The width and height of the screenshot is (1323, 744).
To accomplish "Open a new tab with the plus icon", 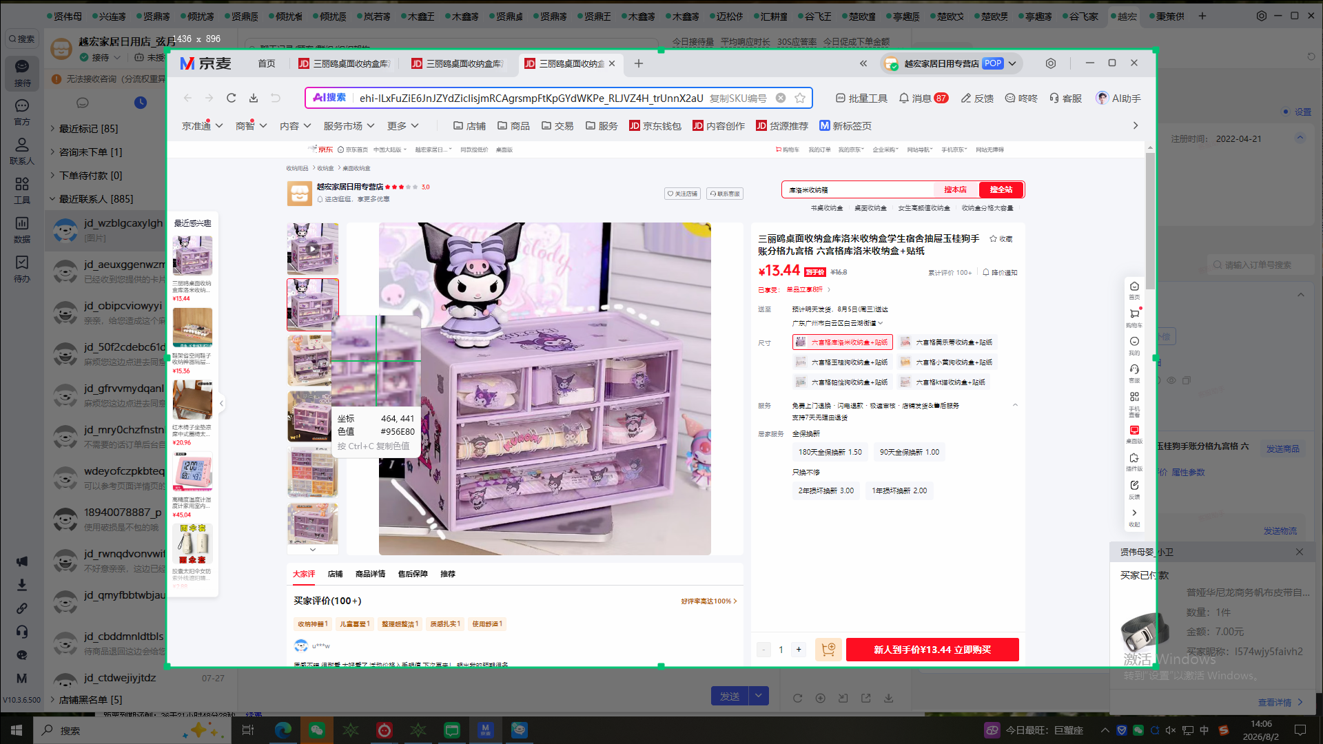I will (x=639, y=63).
